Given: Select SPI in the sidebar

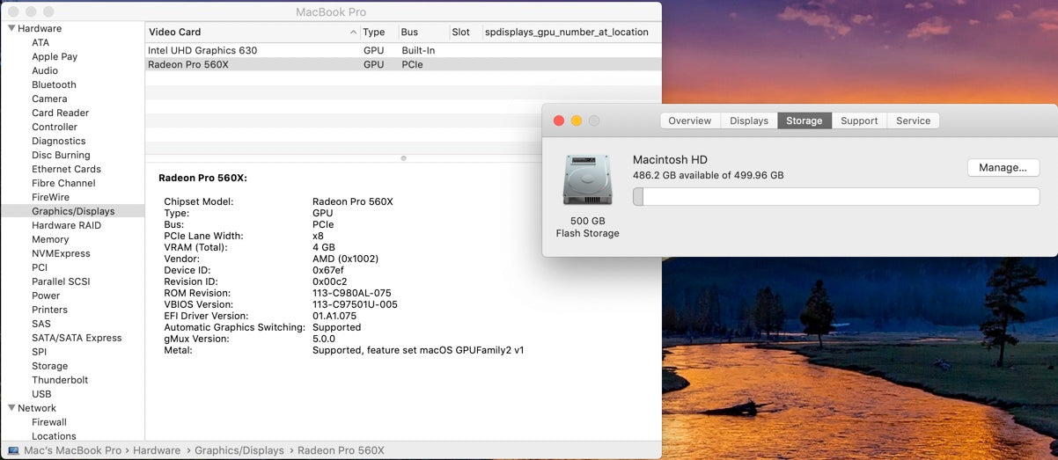Looking at the screenshot, I should 39,352.
